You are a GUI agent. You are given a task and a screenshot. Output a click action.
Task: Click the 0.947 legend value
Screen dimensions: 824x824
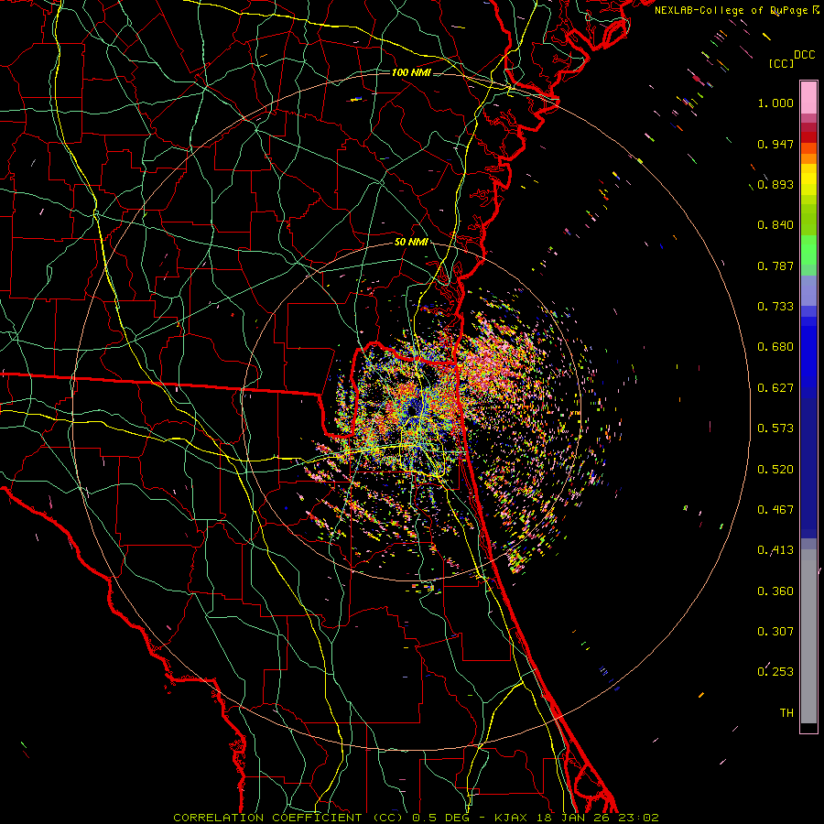[x=775, y=144]
